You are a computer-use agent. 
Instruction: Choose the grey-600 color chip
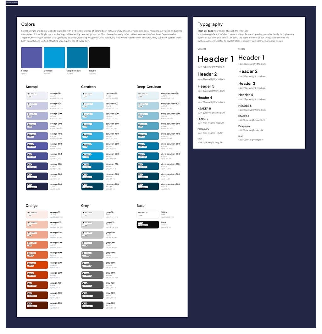92,275
